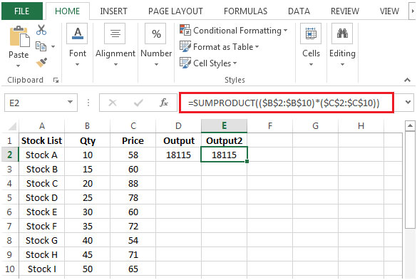The height and width of the screenshot is (280, 417).
Task: Open the Copy options arrow
Action: (53, 46)
